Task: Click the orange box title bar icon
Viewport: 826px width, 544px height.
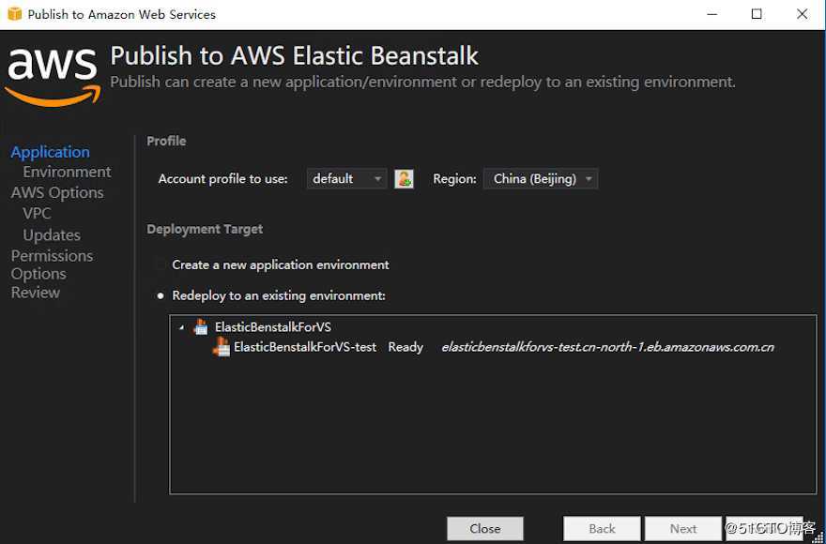Action: pyautogui.click(x=14, y=14)
